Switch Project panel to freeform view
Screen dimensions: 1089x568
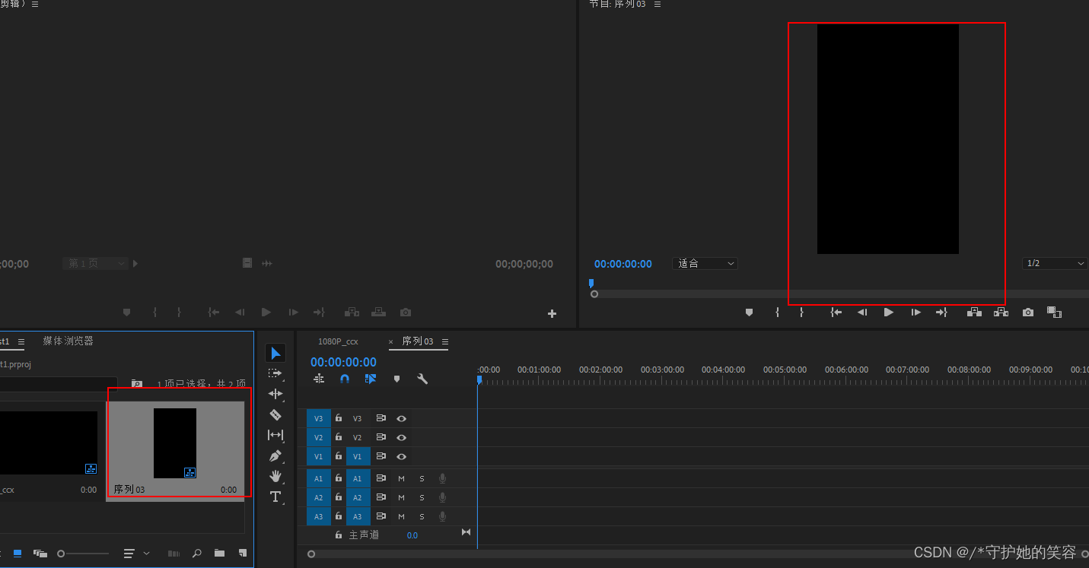point(40,554)
